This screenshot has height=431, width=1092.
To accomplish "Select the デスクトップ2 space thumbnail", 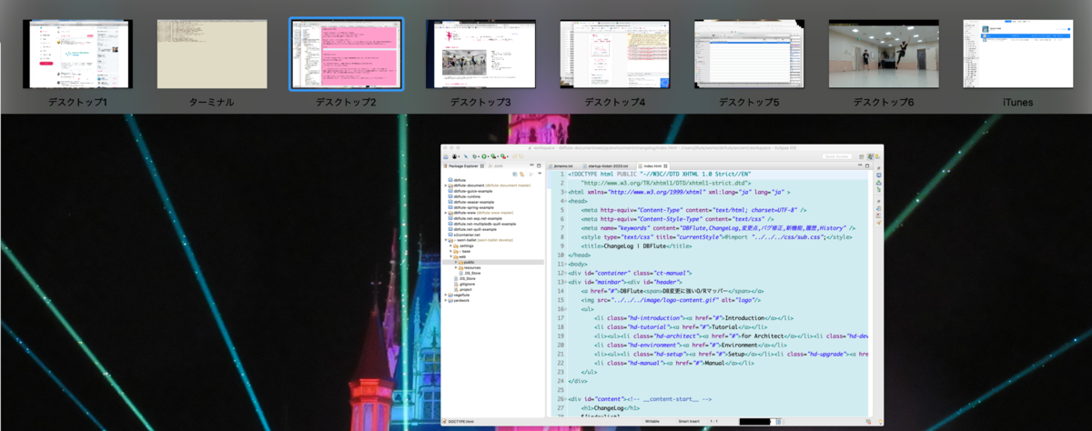I will tap(347, 55).
